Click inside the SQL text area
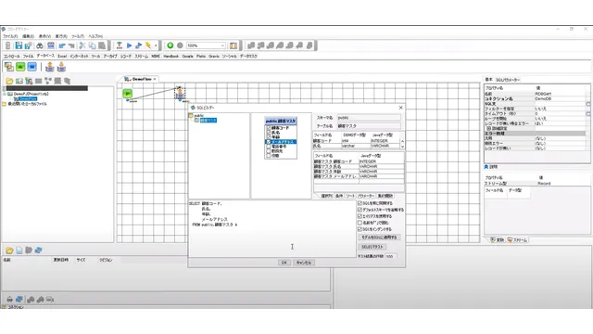This screenshot has width=593, height=334. coord(272,229)
